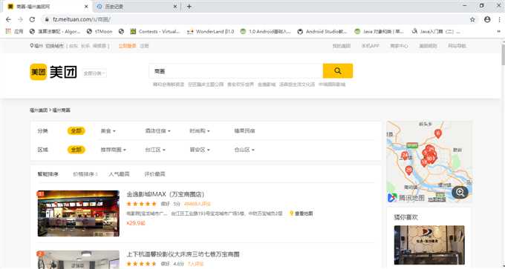
Task: Click the 福州 location pin icon
Action: (31, 46)
